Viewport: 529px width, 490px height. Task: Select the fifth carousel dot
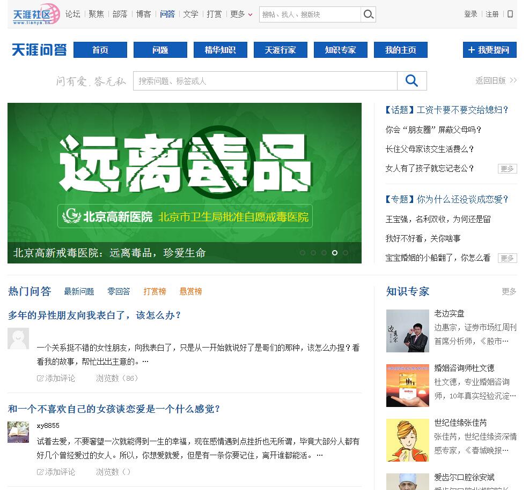pyautogui.click(x=346, y=253)
